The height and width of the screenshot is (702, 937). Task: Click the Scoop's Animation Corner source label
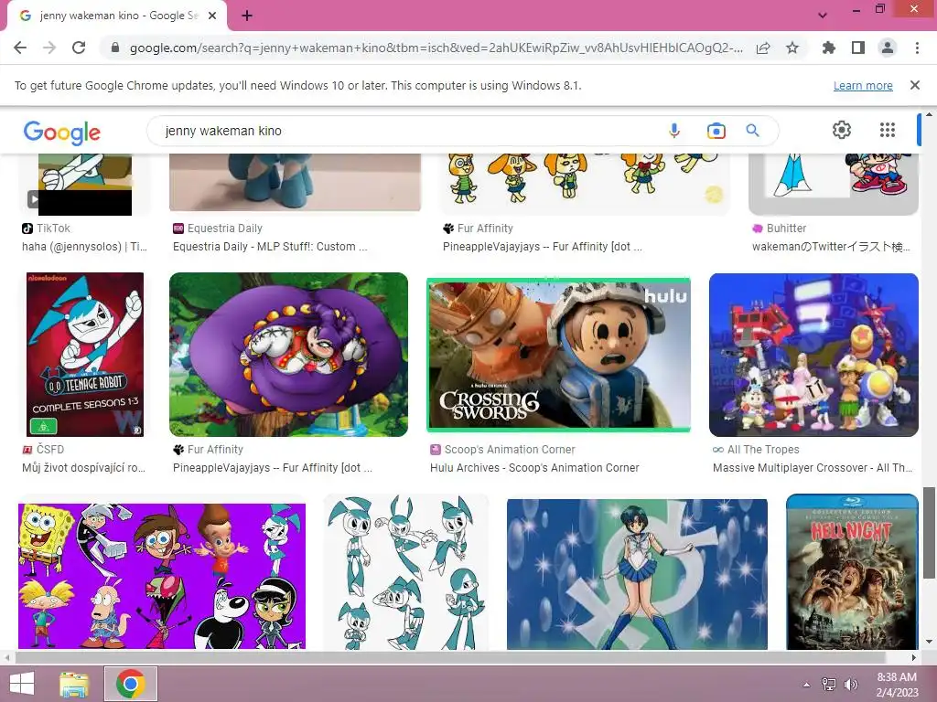click(502, 450)
